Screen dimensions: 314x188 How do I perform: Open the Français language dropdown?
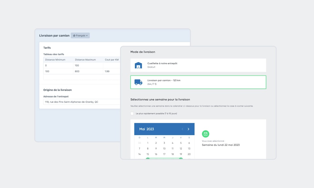coord(80,36)
